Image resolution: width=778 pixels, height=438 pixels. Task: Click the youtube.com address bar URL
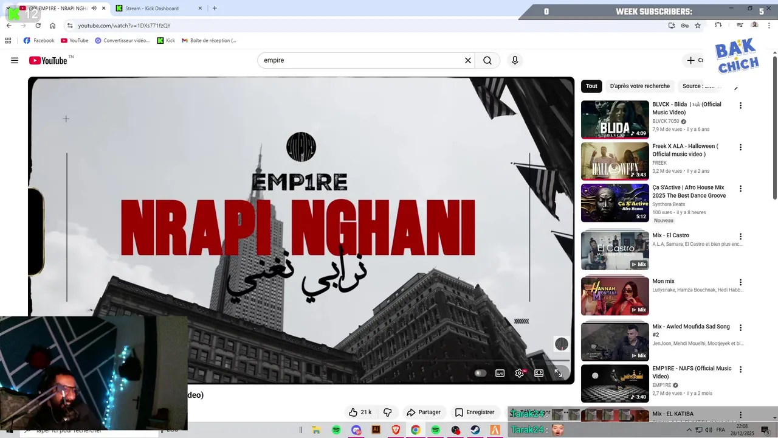(x=124, y=26)
